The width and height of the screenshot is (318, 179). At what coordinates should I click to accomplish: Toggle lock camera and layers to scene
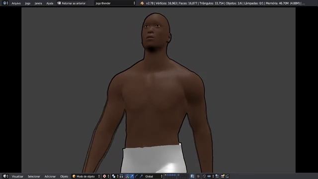192,177
